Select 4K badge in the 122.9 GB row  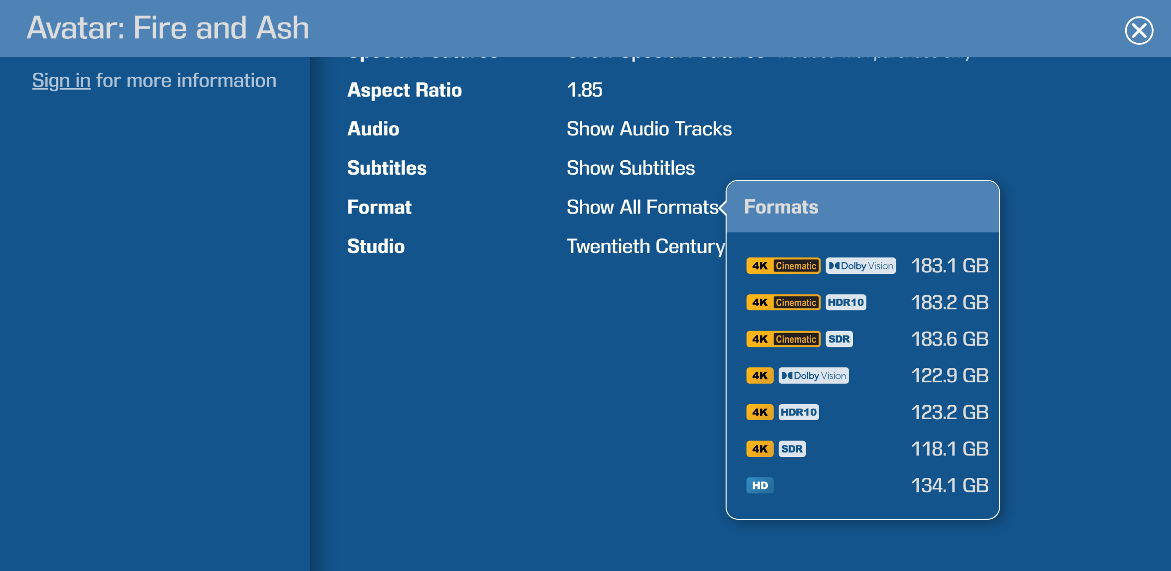tap(760, 376)
